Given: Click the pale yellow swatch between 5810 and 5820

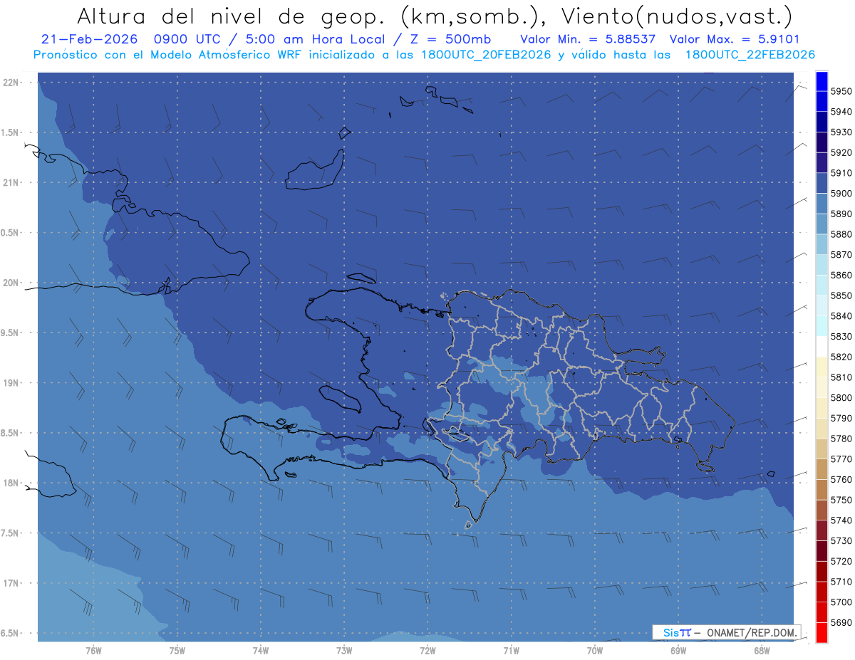Looking at the screenshot, I should click(822, 367).
